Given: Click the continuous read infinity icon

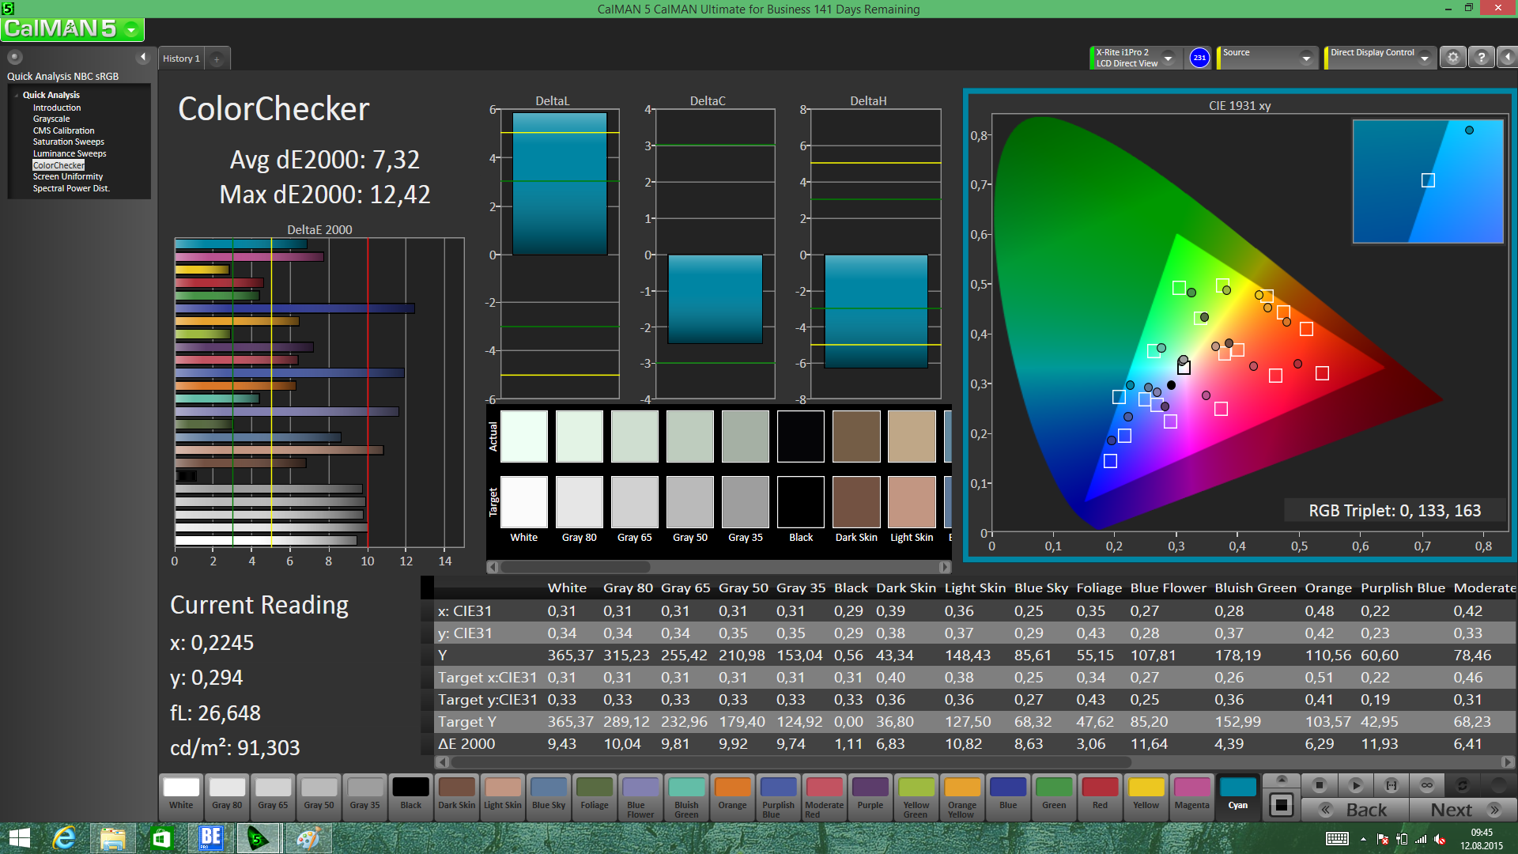Looking at the screenshot, I should point(1426,785).
